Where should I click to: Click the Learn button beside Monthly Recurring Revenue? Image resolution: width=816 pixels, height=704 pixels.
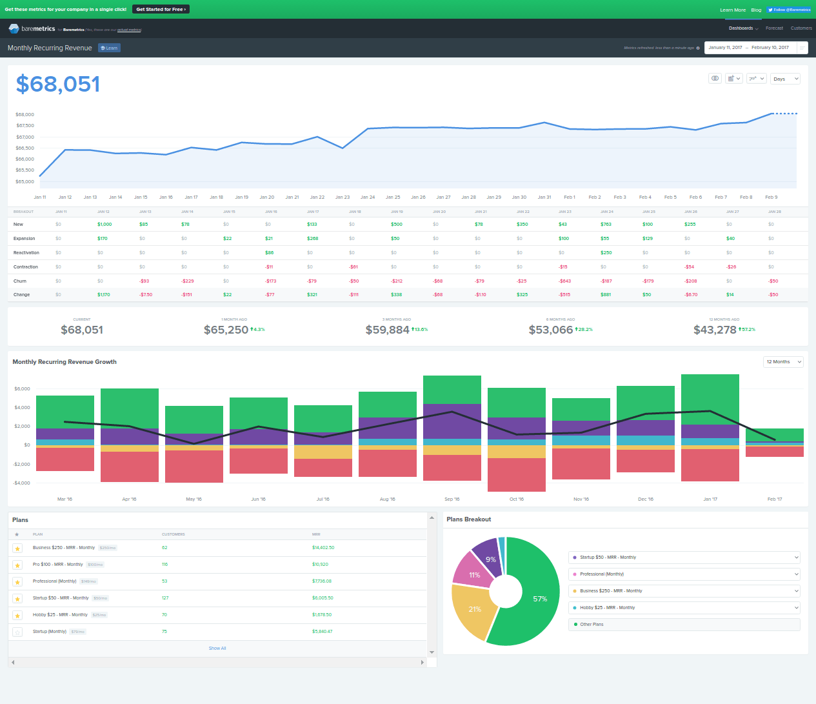coord(109,48)
